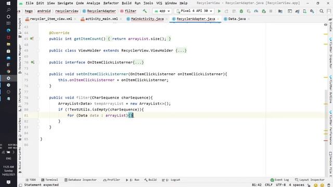Open the File menu

click(x=30, y=3)
